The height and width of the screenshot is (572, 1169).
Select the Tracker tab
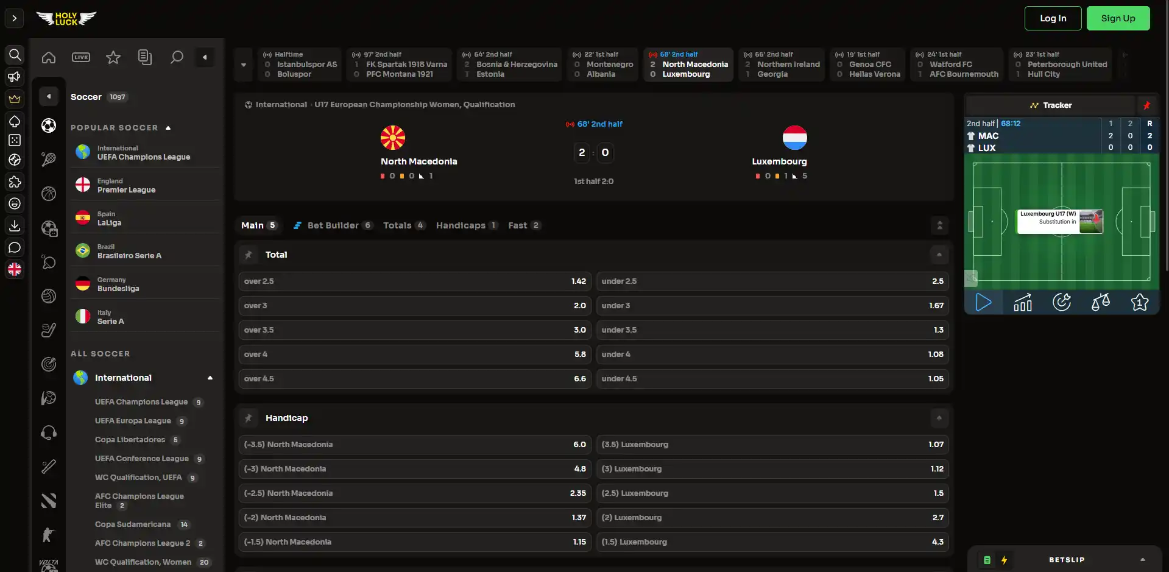point(1051,105)
